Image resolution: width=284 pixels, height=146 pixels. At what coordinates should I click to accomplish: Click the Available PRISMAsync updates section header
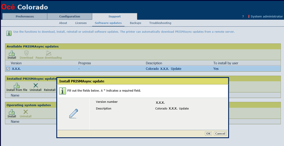click(33, 46)
